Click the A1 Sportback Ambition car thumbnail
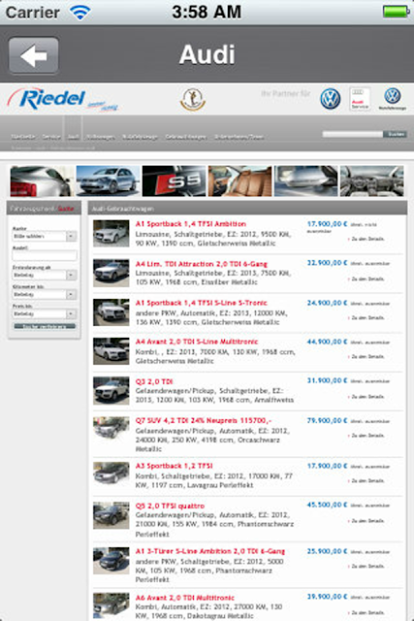414x621 pixels. click(111, 234)
